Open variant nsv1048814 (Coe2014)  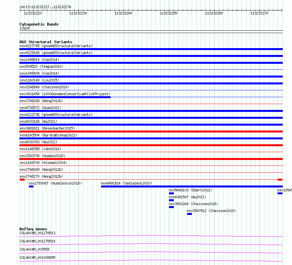pyautogui.click(x=39, y=60)
